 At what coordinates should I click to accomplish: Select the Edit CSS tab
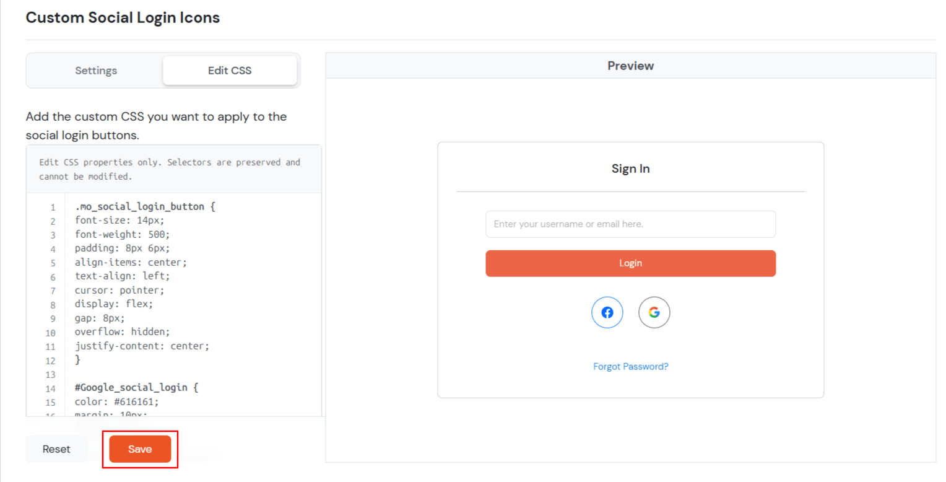tap(230, 70)
